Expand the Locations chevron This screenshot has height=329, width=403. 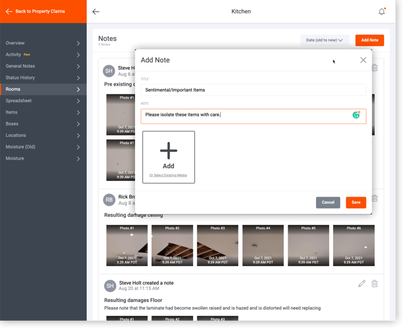coord(78,136)
